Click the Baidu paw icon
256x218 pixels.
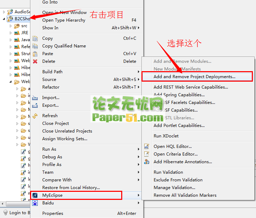(x=35, y=203)
